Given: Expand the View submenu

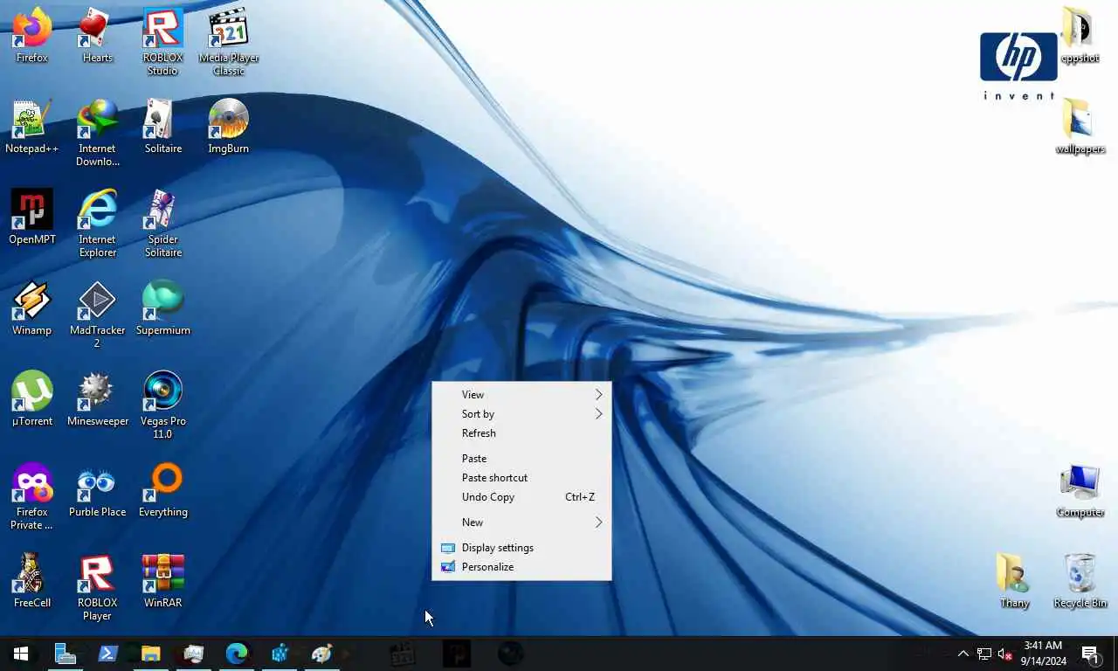Looking at the screenshot, I should [521, 395].
